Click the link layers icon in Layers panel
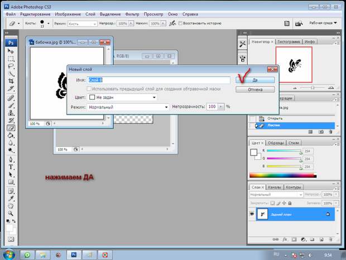The image size is (346, 260). (275, 239)
